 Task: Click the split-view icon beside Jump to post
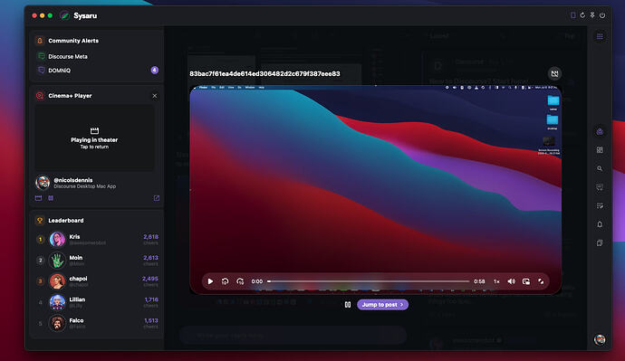pyautogui.click(x=348, y=305)
